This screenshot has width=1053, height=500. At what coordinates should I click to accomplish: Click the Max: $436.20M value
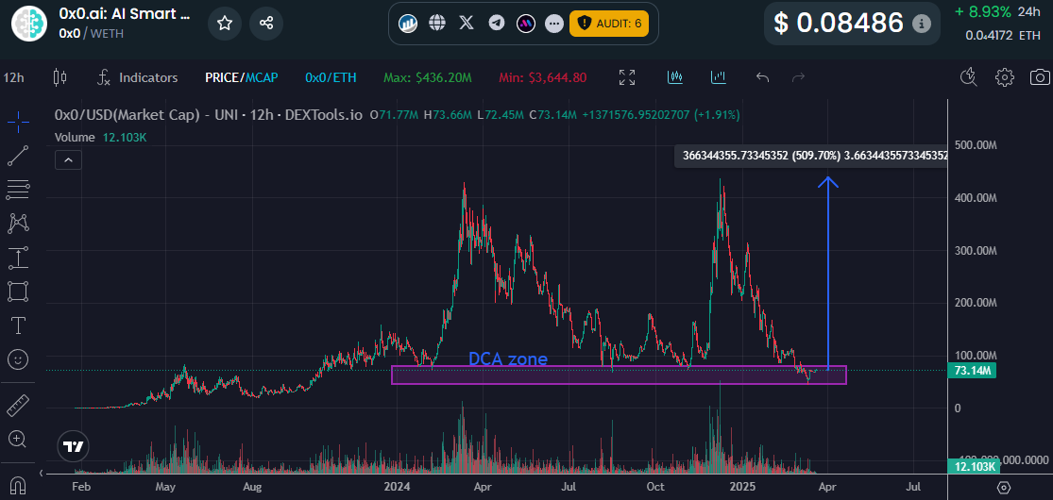point(427,78)
